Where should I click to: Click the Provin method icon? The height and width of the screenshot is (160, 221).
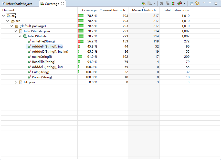click(29, 77)
